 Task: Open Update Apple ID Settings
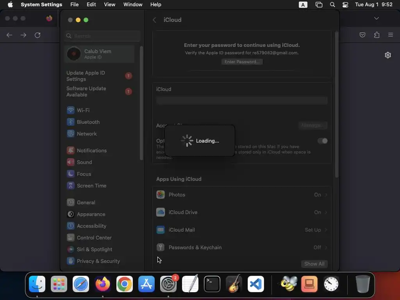[x=100, y=76]
